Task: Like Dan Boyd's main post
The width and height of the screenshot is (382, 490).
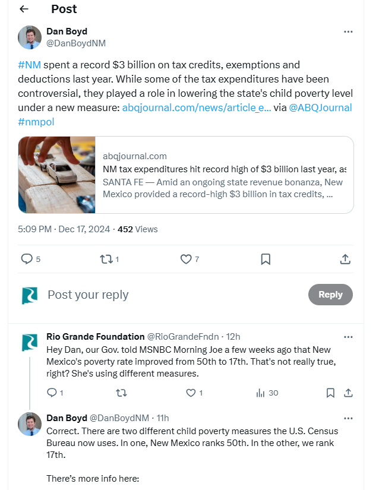Action: click(186, 259)
